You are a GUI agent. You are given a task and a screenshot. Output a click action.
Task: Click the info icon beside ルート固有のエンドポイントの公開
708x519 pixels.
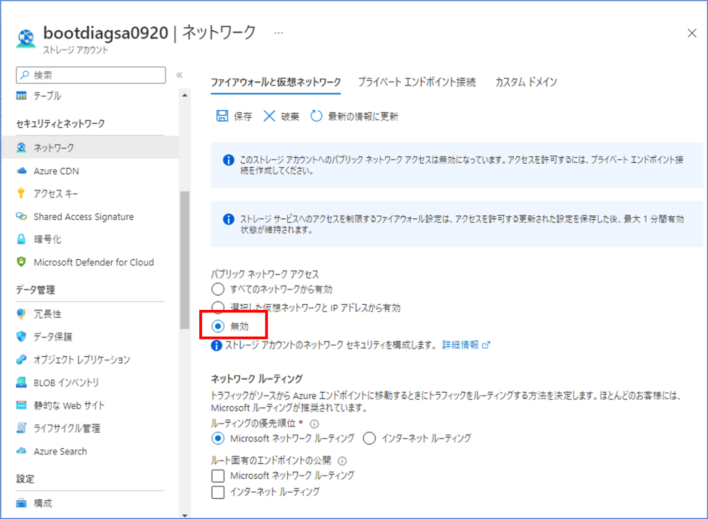(342, 461)
